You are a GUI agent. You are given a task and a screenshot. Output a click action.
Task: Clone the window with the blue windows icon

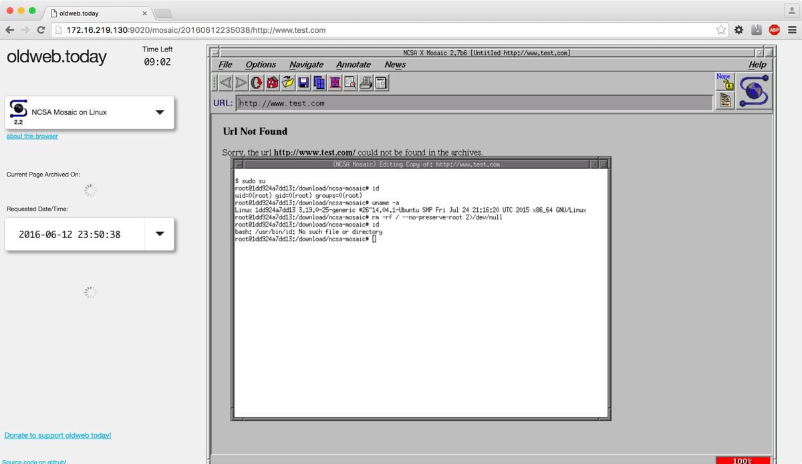point(319,83)
